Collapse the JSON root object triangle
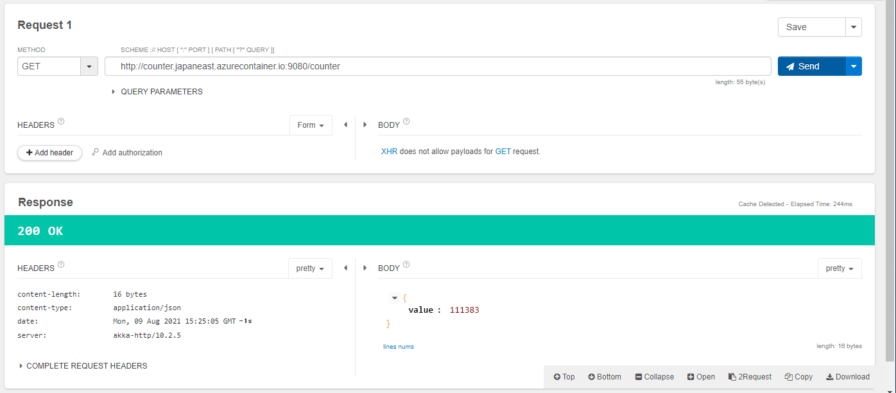 coord(394,298)
